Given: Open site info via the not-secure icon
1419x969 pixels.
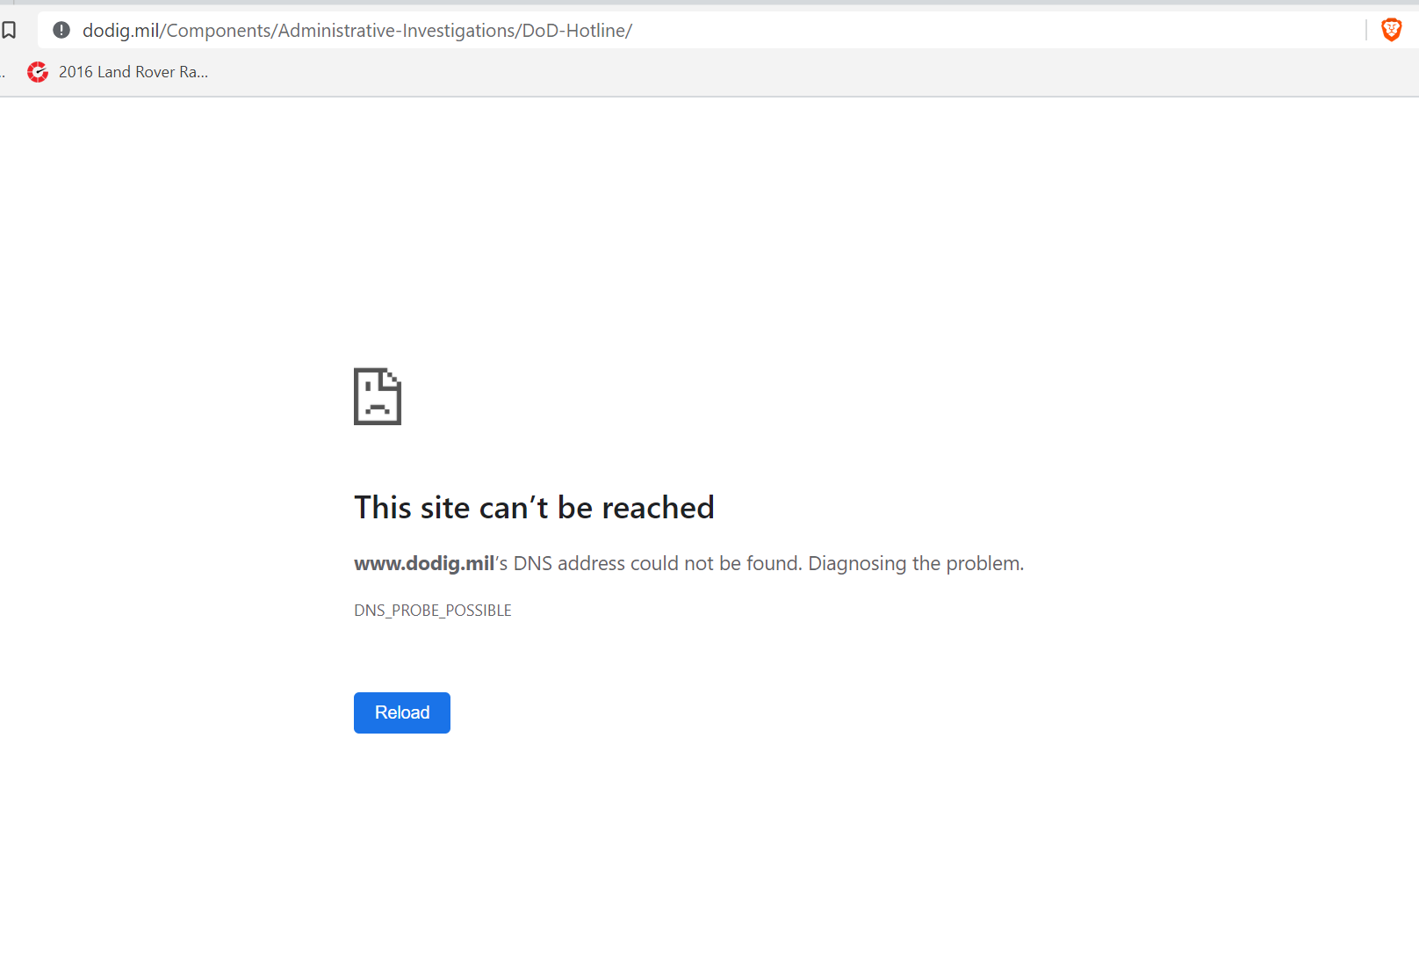Looking at the screenshot, I should point(61,31).
